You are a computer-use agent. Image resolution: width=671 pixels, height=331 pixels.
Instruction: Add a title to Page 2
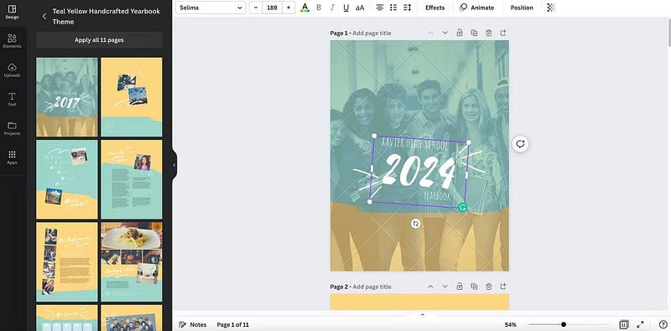[x=372, y=287]
